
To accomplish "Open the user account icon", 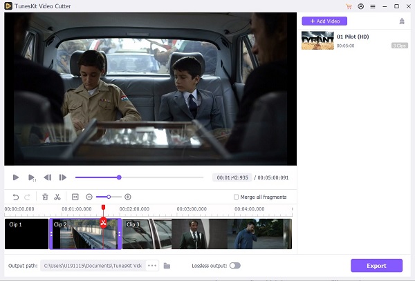I will [360, 6].
